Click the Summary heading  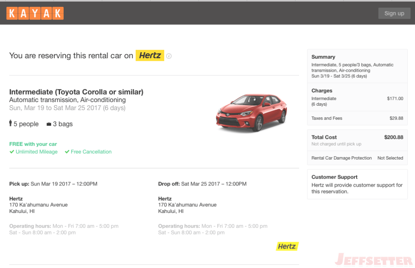(323, 57)
